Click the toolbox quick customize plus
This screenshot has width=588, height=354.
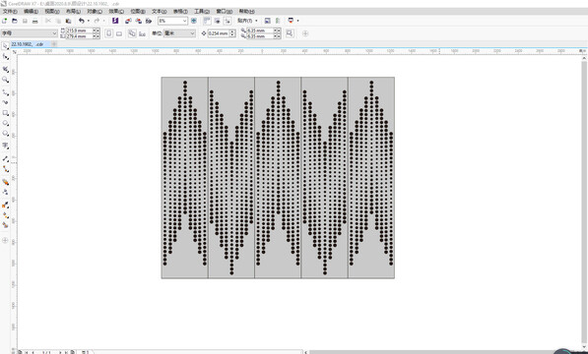[x=5, y=240]
